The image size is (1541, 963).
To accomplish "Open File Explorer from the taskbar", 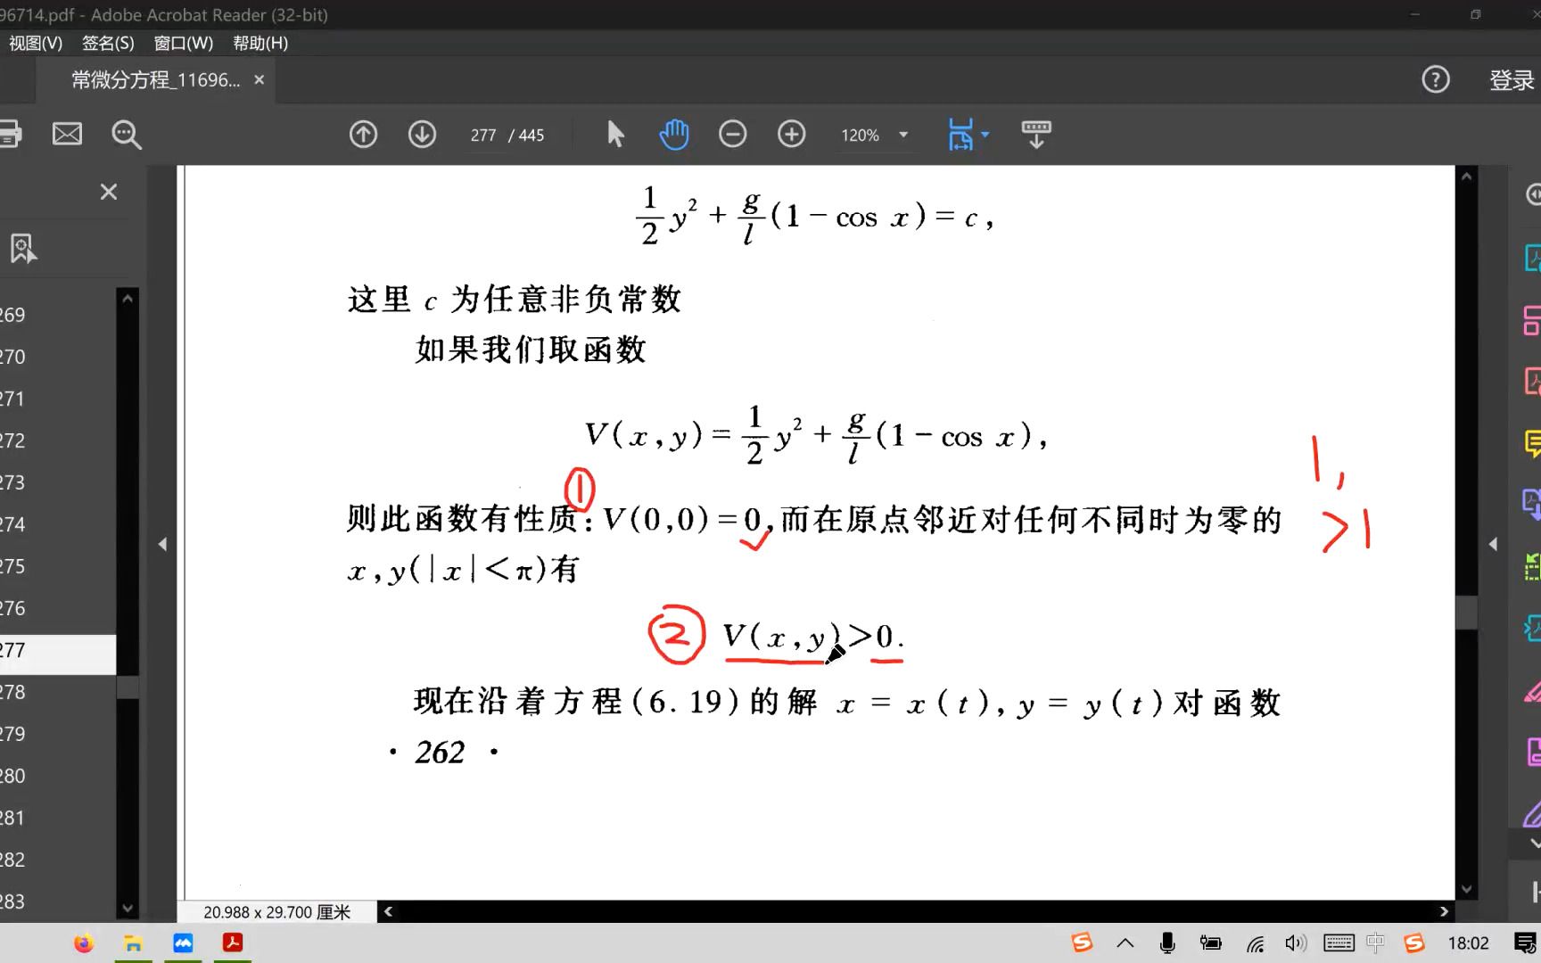I will 133,943.
